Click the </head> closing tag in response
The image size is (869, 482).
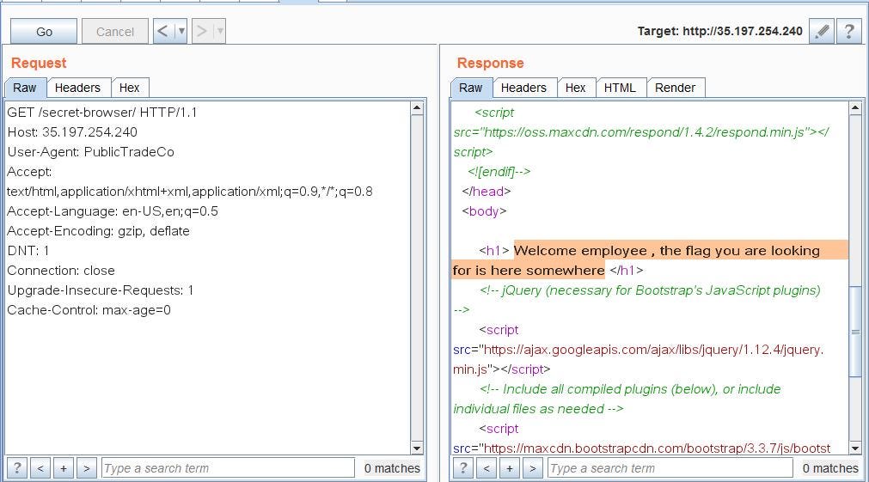point(486,192)
